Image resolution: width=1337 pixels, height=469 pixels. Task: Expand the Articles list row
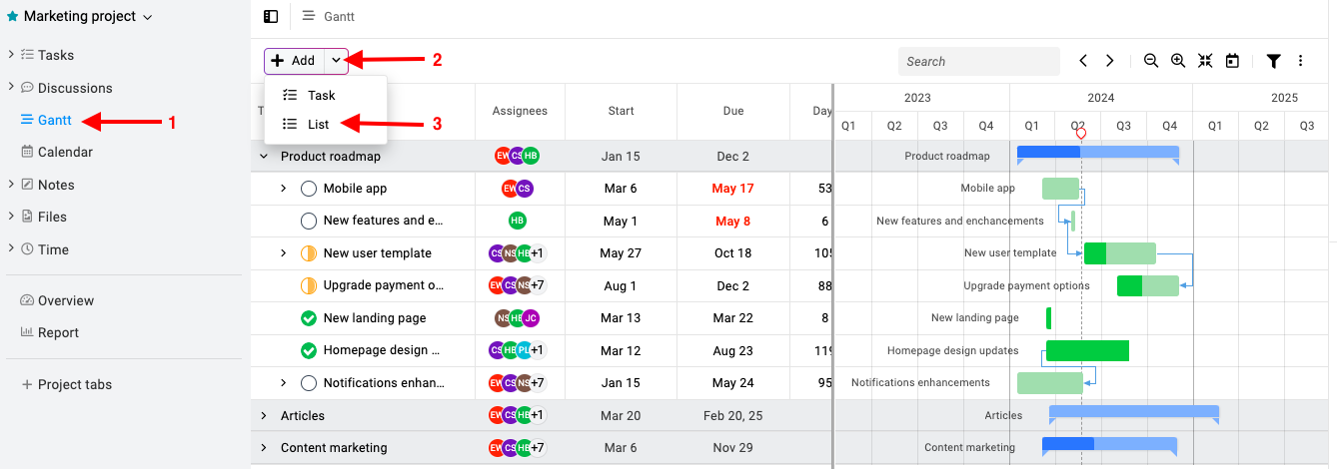[264, 416]
